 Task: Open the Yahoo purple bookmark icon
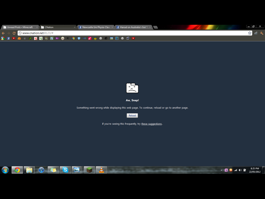pos(57,38)
